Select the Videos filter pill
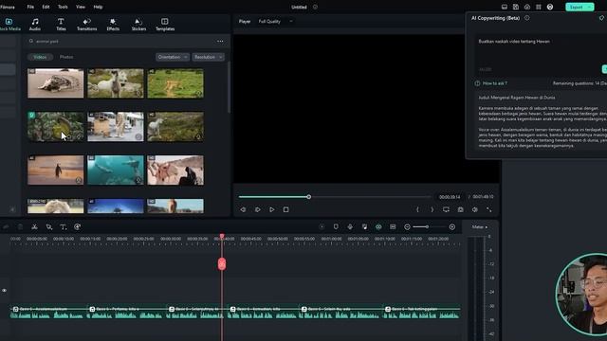 coord(40,57)
